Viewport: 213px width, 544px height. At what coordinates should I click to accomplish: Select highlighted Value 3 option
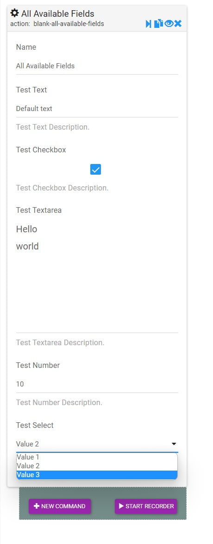point(97,475)
